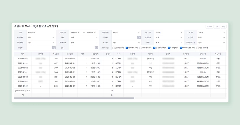Screen dimensions: 240x125
Task: Click the search icon in 진행자 field
Action: [x=96, y=48]
